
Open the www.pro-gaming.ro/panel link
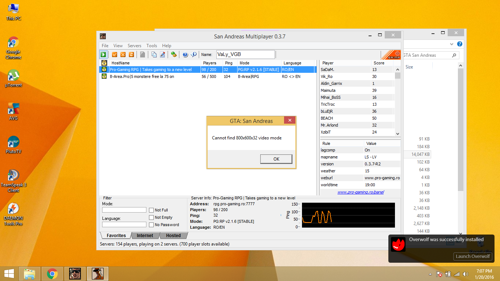point(361,192)
